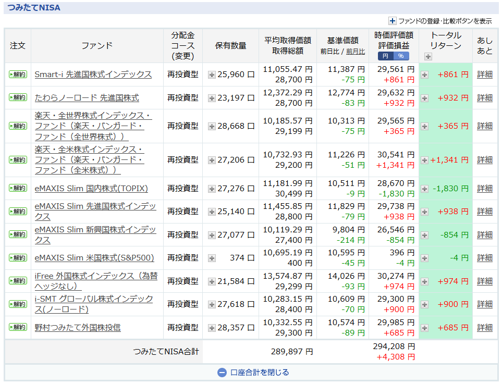Click 解約 button for たわらノーロード 先進国株式

[18, 97]
